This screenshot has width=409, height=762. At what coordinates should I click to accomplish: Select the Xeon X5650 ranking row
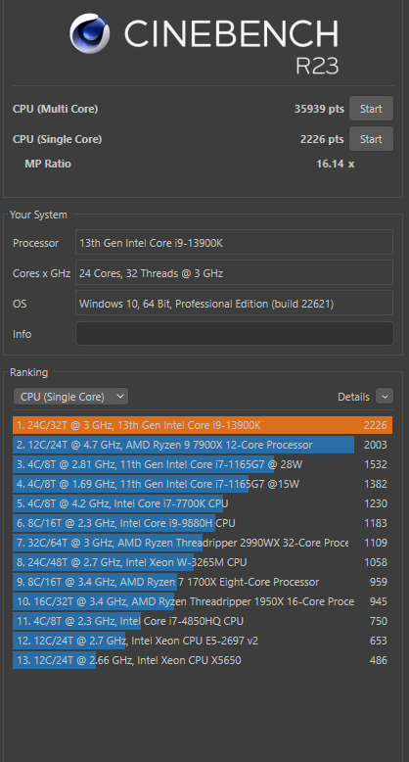[x=203, y=660]
